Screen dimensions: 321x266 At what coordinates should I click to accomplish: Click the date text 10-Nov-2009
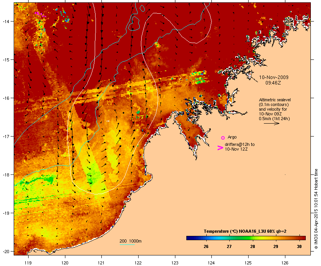[x=274, y=77]
